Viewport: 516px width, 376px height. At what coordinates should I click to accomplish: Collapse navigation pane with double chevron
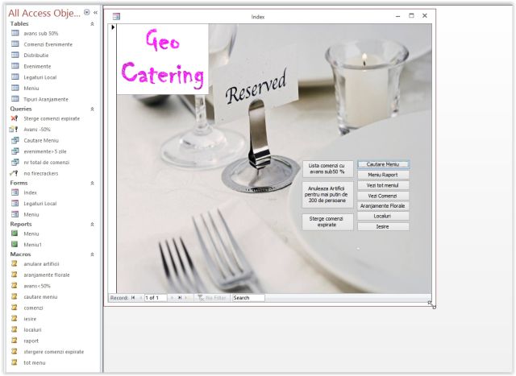[x=95, y=13]
